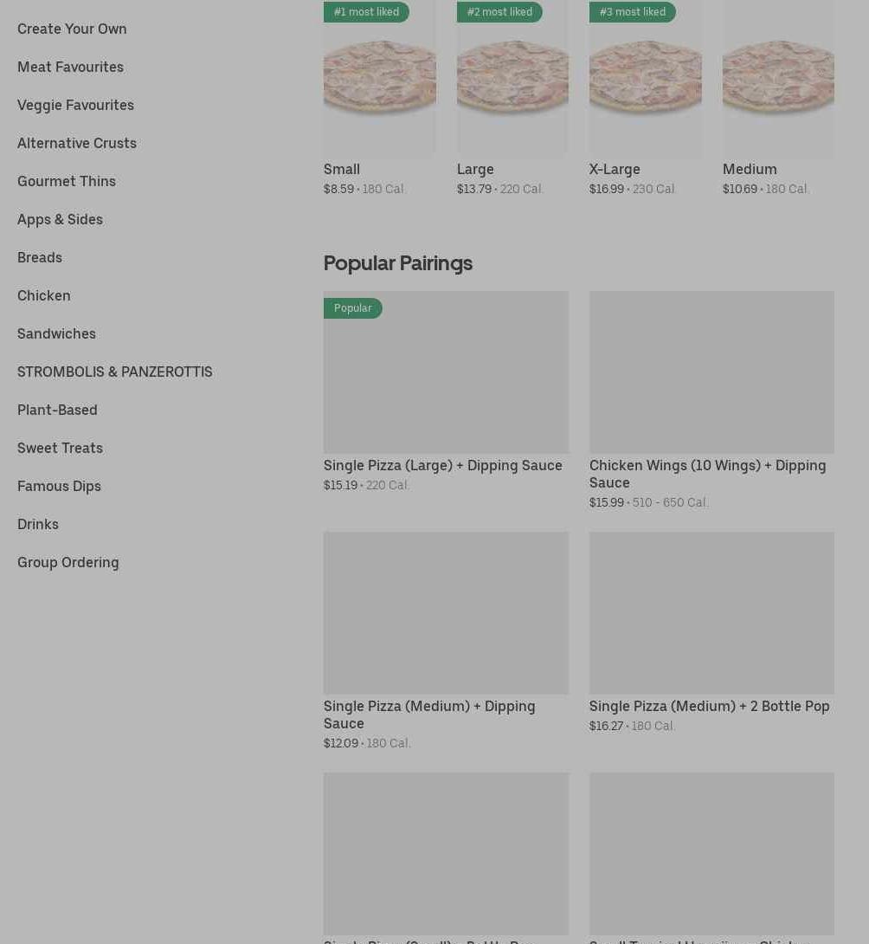Go to STROMBOLIS & PANZEROTTIS section
This screenshot has height=944, width=869.
click(x=114, y=372)
